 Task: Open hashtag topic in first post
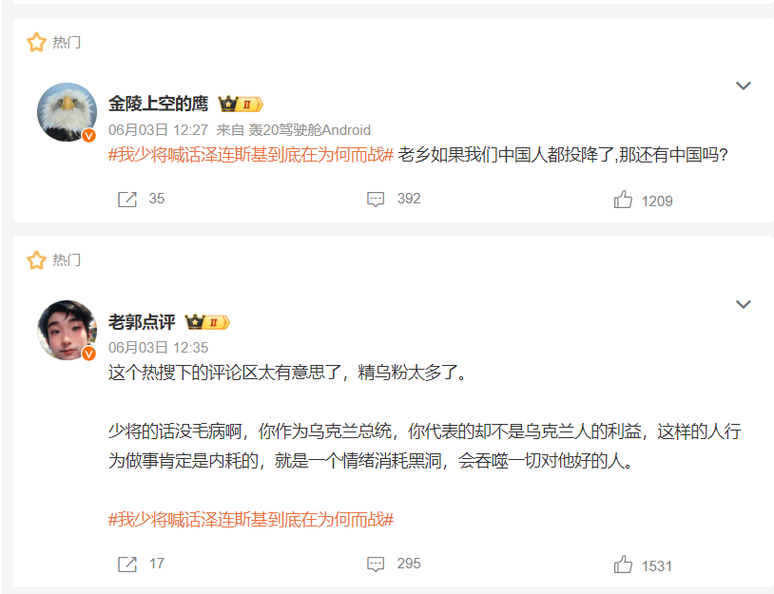pyautogui.click(x=251, y=155)
